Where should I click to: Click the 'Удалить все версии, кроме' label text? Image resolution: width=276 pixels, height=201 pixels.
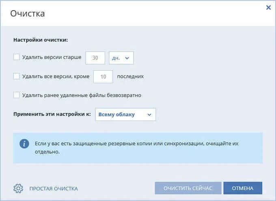(56, 76)
